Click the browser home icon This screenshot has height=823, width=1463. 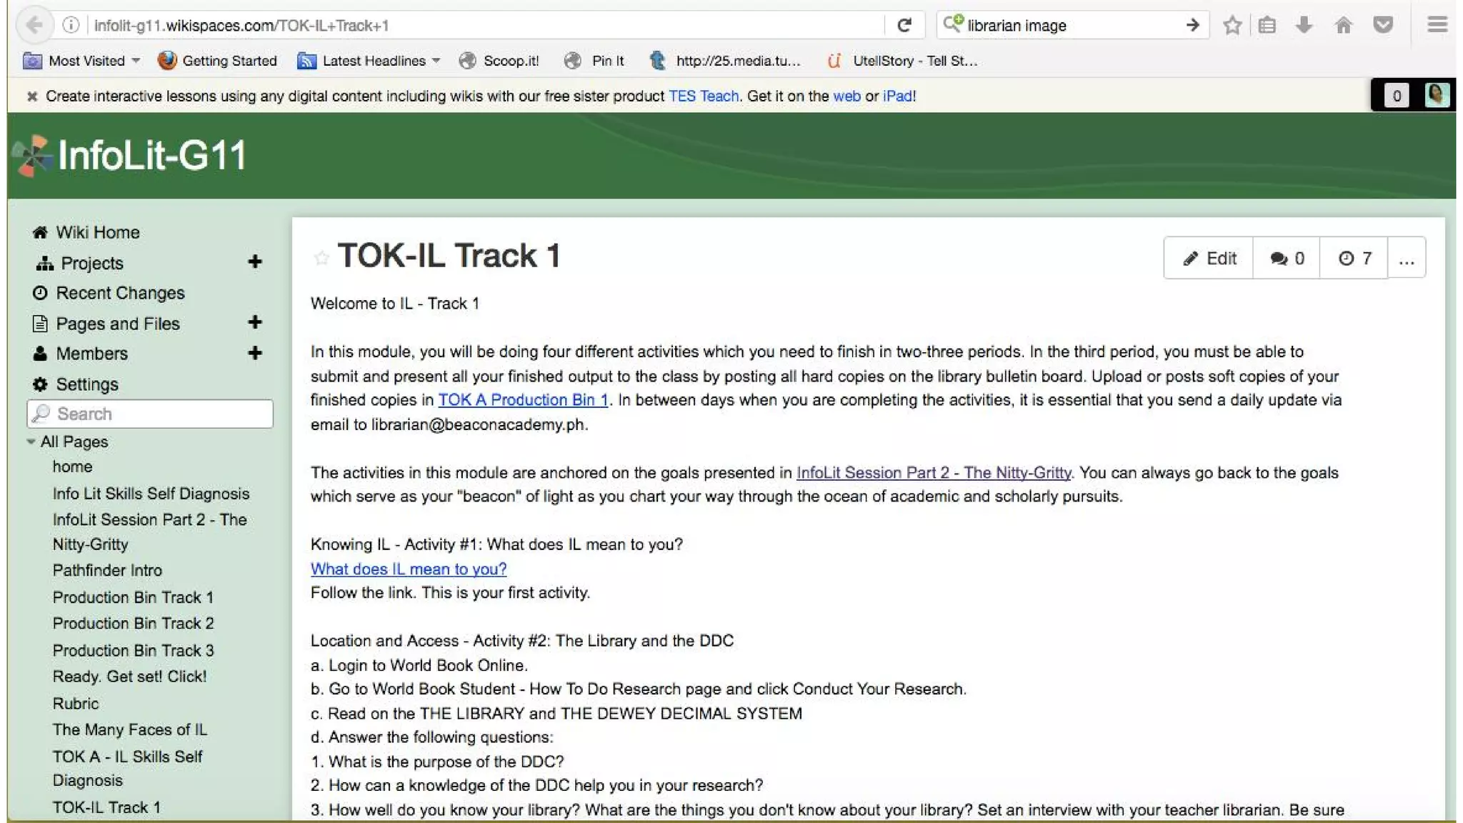1344,25
